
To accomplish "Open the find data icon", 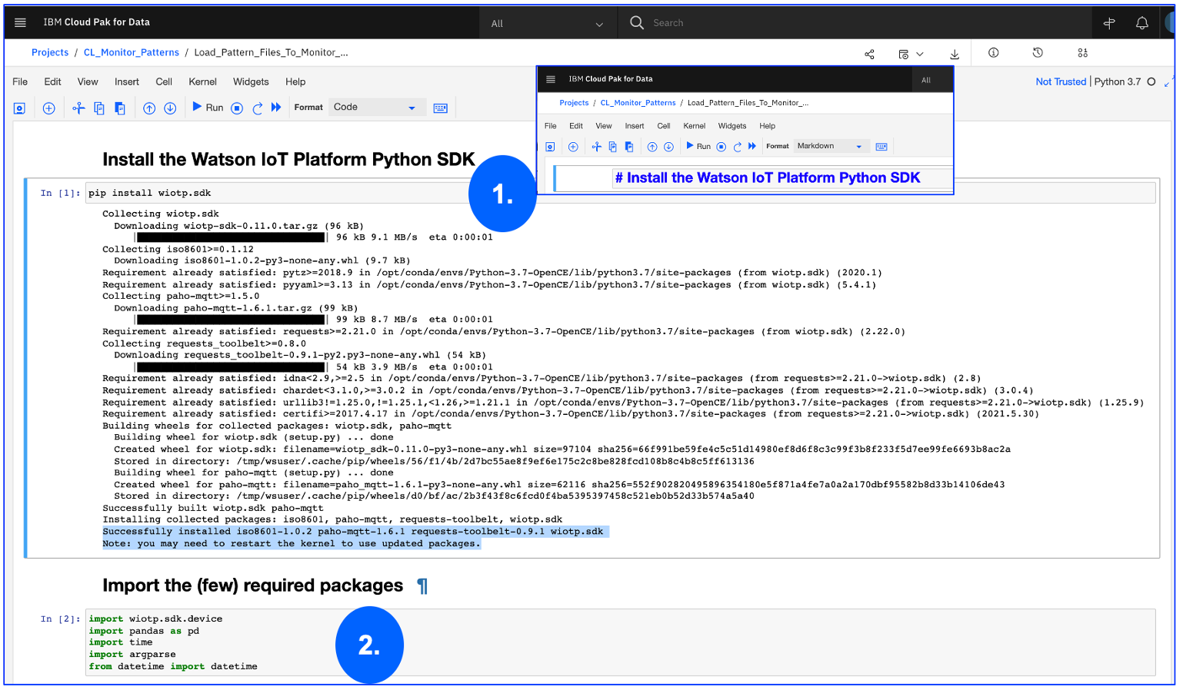I will coord(1083,52).
